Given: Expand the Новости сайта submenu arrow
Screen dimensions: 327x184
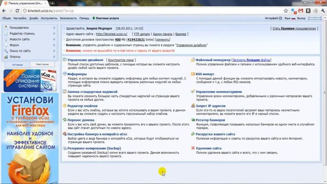Looking at the screenshot, I should click(54, 39).
